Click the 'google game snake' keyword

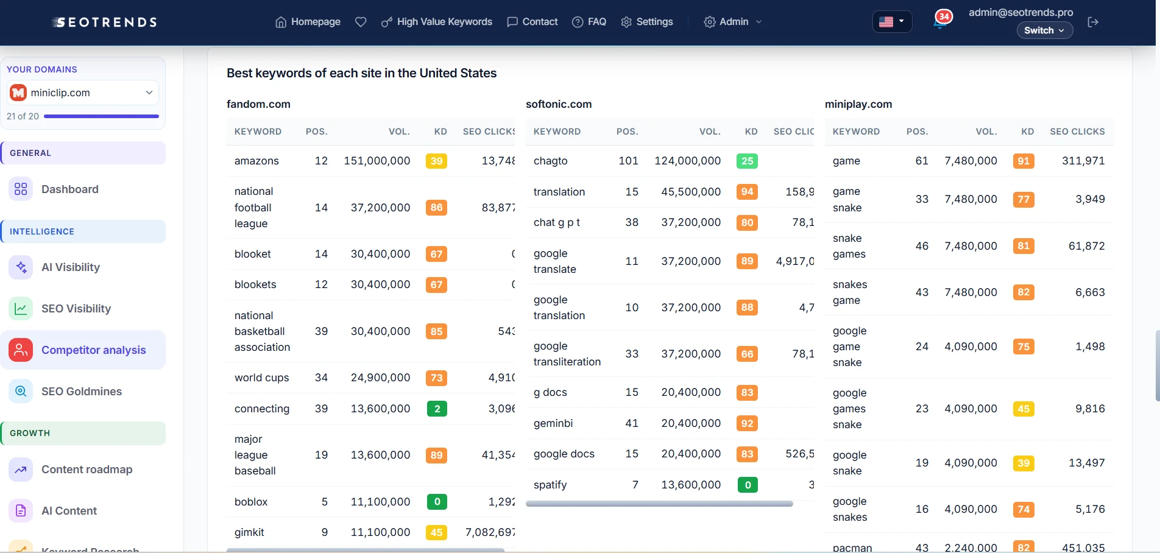click(850, 347)
